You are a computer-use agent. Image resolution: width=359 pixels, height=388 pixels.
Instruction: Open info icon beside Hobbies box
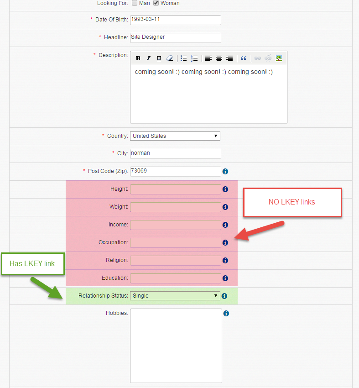(x=226, y=313)
